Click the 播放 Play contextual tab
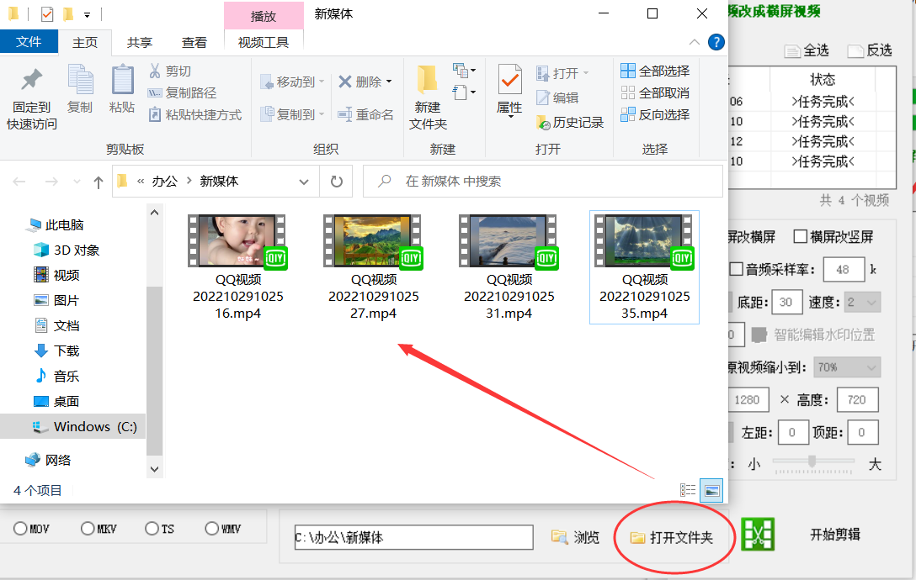Viewport: 916px width, 580px height. 264,16
